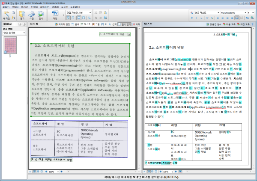Click the 저장 (Save) Word document icon
Screen dimensions: 257x181
click(x=55, y=13)
